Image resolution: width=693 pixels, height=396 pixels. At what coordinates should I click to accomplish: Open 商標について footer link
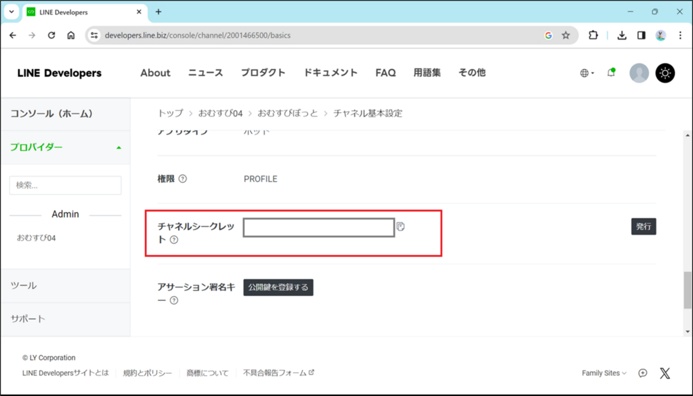tap(207, 373)
